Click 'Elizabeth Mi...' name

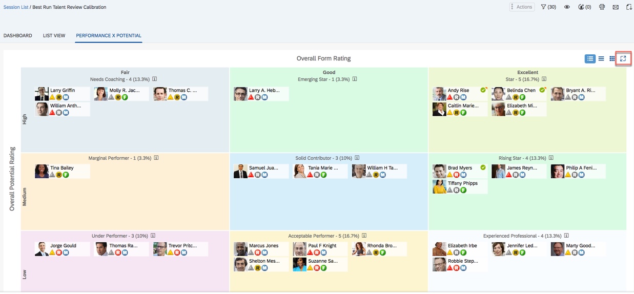pos(522,106)
